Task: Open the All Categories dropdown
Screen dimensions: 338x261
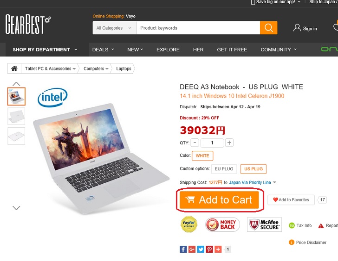Action: (115, 28)
